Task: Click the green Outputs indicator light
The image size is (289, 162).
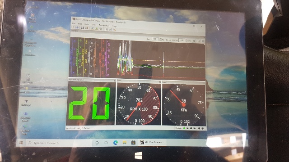Action: 184,128
